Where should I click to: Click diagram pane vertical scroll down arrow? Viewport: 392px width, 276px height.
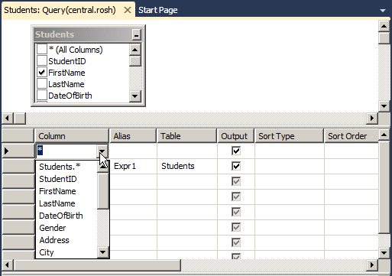coord(384,106)
